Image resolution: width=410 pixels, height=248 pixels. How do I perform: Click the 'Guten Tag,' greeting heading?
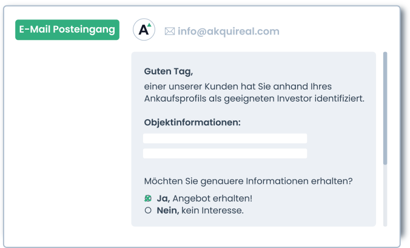[169, 71]
